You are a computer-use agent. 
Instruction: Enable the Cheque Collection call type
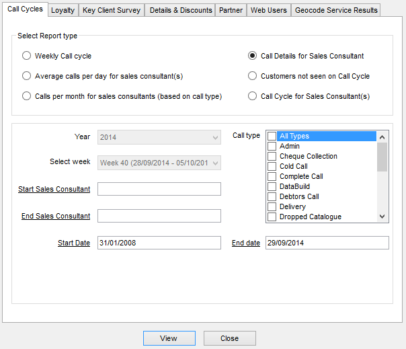(272, 156)
